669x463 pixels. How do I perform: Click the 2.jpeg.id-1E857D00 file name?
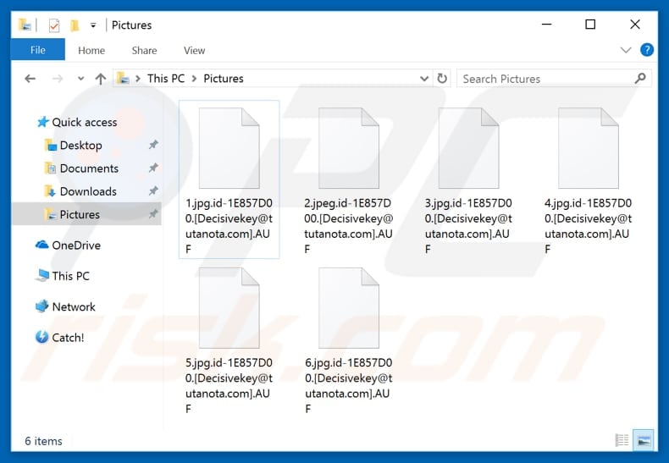349,226
